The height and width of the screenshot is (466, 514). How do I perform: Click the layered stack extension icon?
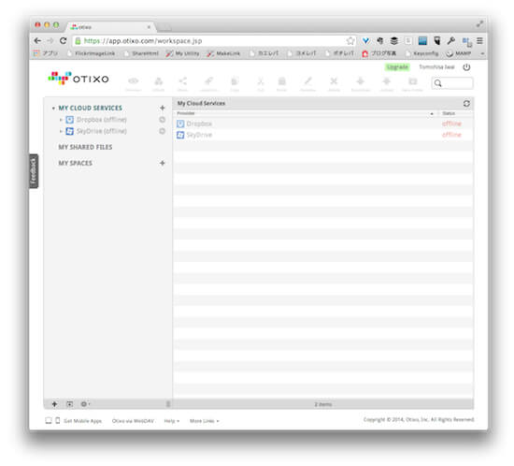(x=393, y=40)
